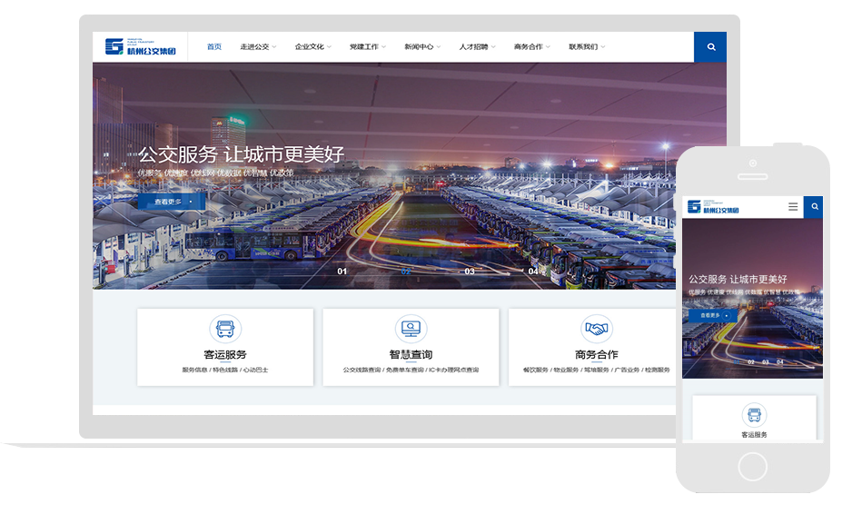Screen dimensions: 852x514
Task: Select the 首页 navigation tab
Action: [213, 47]
